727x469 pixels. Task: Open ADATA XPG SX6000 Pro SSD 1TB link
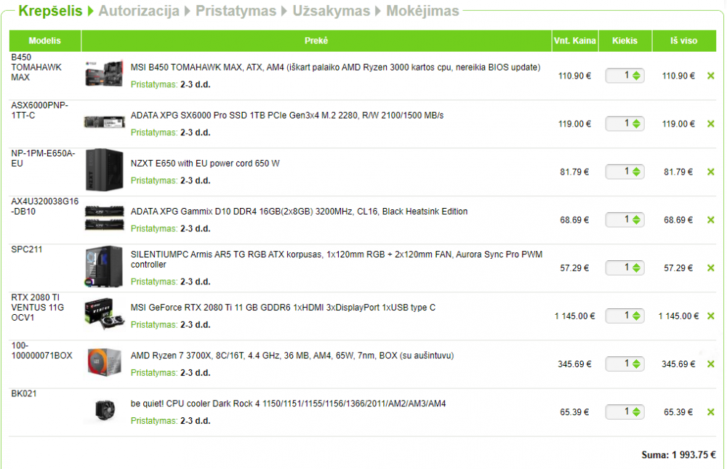tap(287, 115)
